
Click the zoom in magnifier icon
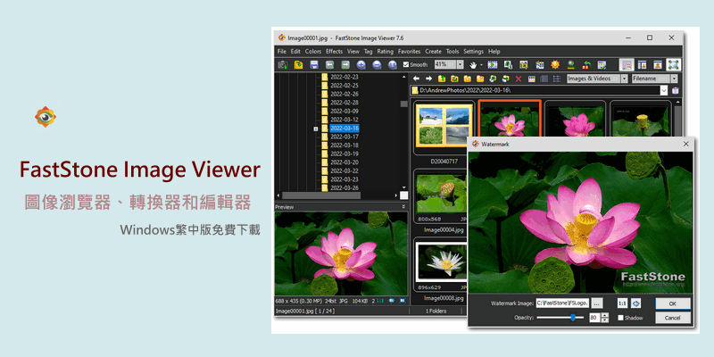pyautogui.click(x=361, y=64)
